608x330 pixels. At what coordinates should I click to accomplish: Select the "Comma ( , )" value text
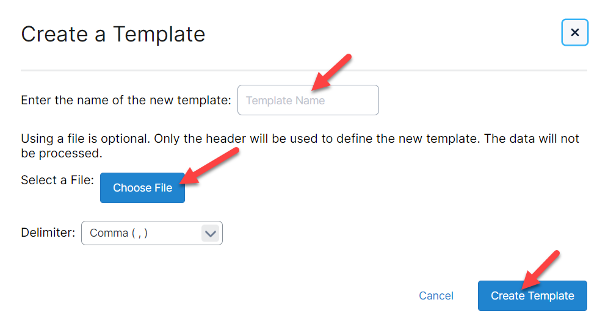coord(118,233)
